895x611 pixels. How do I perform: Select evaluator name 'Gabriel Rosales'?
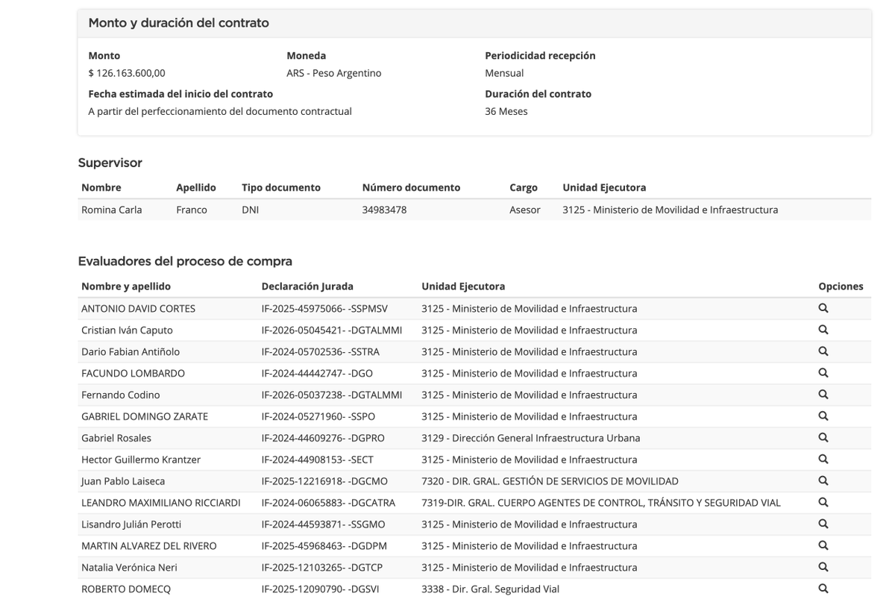[x=116, y=438]
